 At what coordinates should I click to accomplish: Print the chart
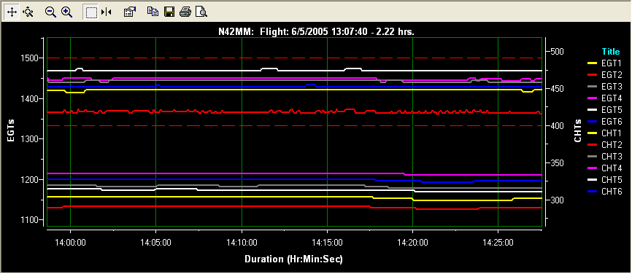click(x=185, y=12)
